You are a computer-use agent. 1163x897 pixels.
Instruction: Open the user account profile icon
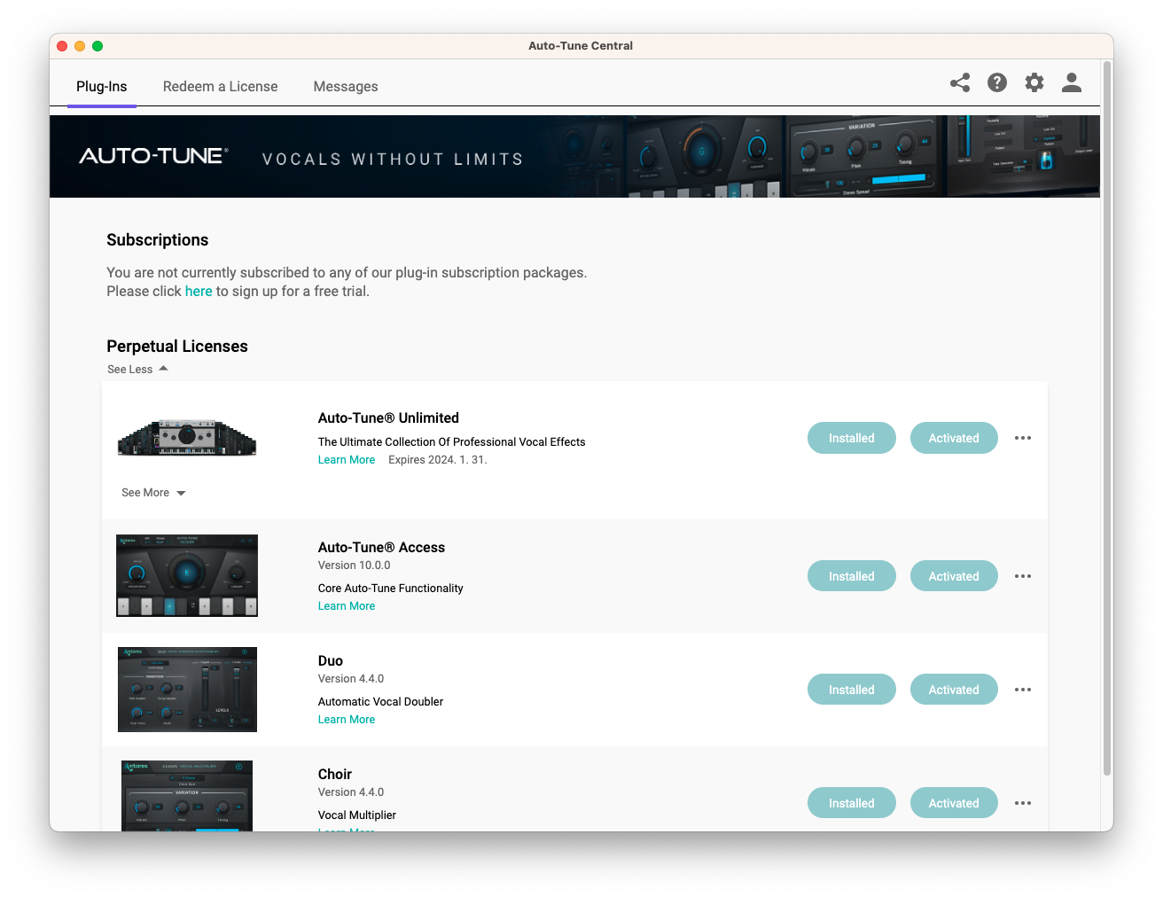(x=1072, y=82)
